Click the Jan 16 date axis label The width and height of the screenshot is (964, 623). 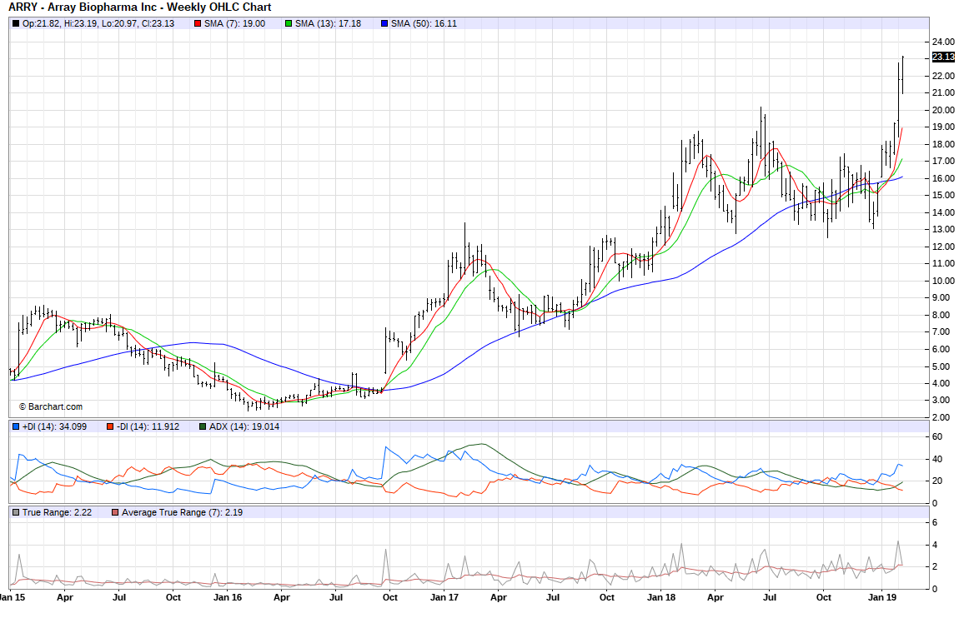[228, 597]
